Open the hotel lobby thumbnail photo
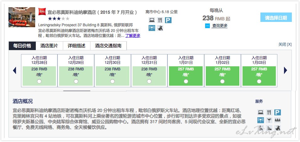Image resolution: width=300 pixels, height=142 pixels. (x=22, y=17)
